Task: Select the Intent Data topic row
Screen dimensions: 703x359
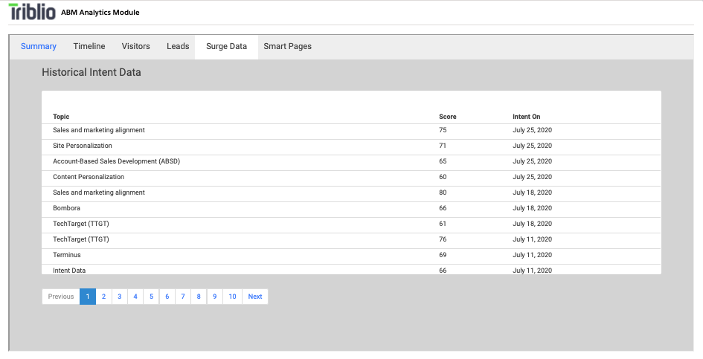Action: click(351, 269)
